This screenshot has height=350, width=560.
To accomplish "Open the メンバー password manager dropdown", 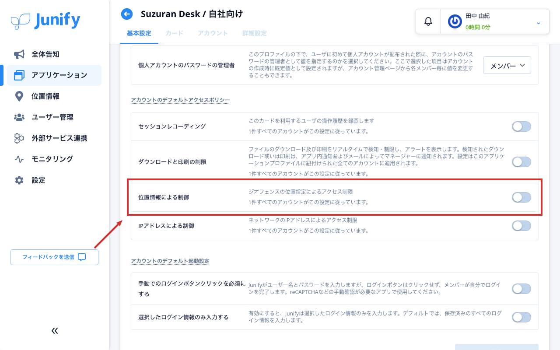I will 507,65.
